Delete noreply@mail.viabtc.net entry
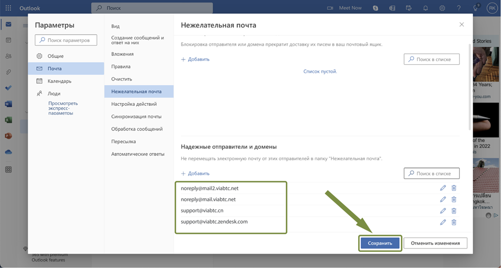501x268 pixels. pos(454,199)
